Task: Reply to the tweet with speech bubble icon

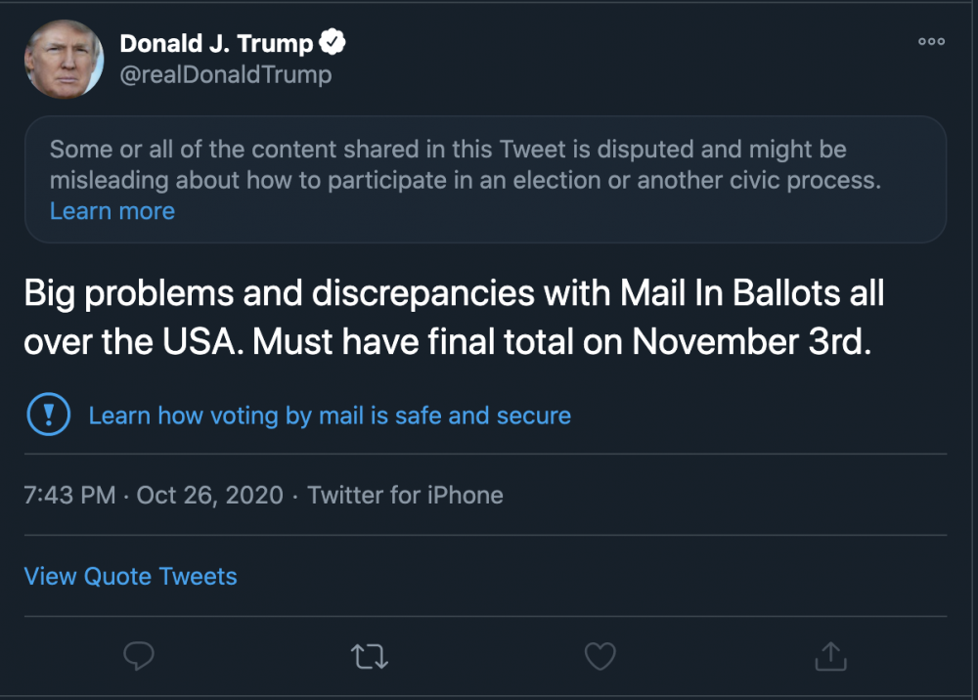Action: 139,656
